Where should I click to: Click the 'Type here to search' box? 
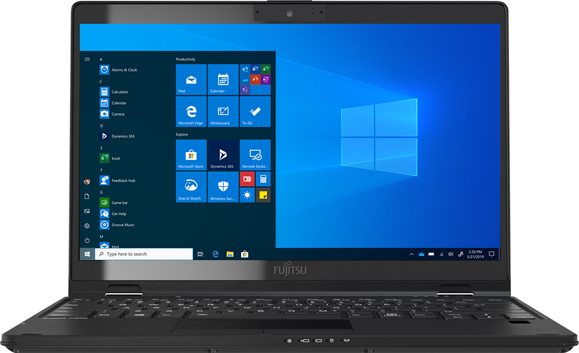tap(144, 254)
